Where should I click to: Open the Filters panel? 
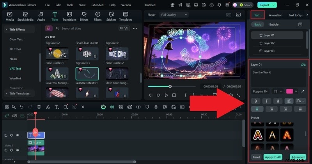97,16
